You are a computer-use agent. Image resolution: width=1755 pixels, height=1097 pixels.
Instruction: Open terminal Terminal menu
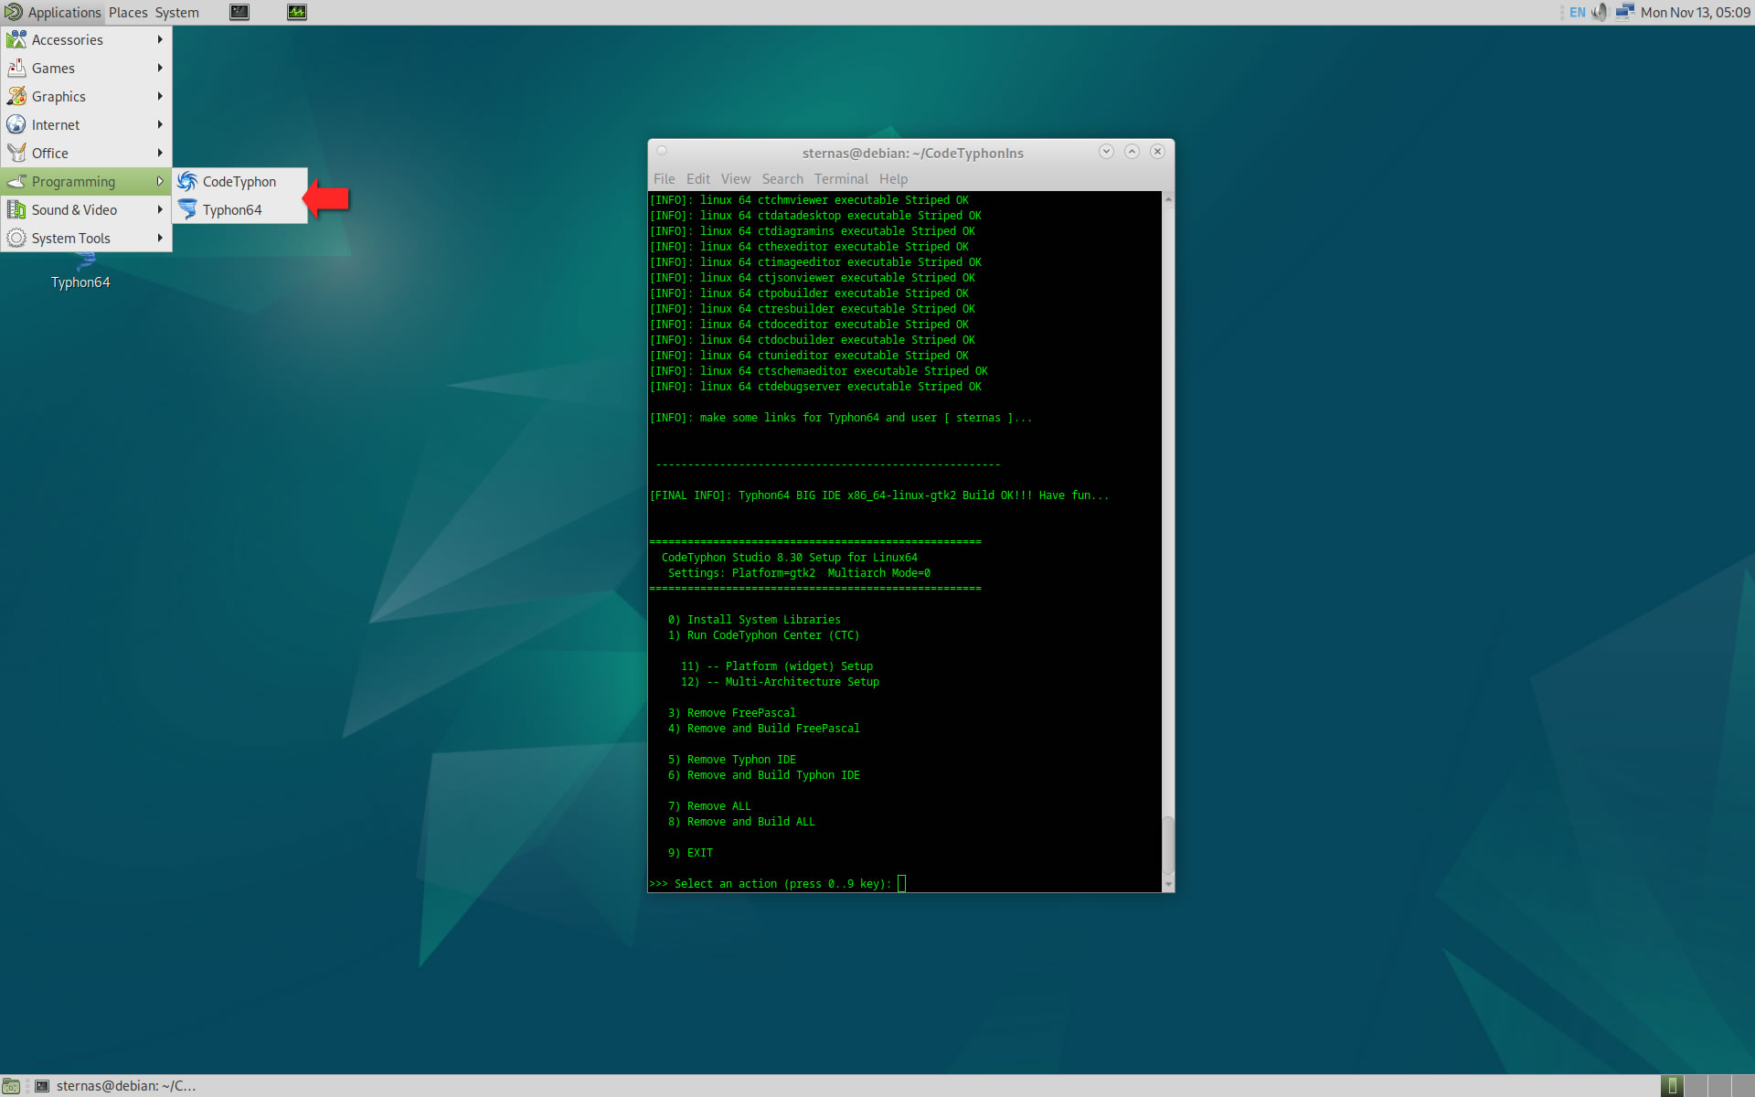[x=841, y=179]
